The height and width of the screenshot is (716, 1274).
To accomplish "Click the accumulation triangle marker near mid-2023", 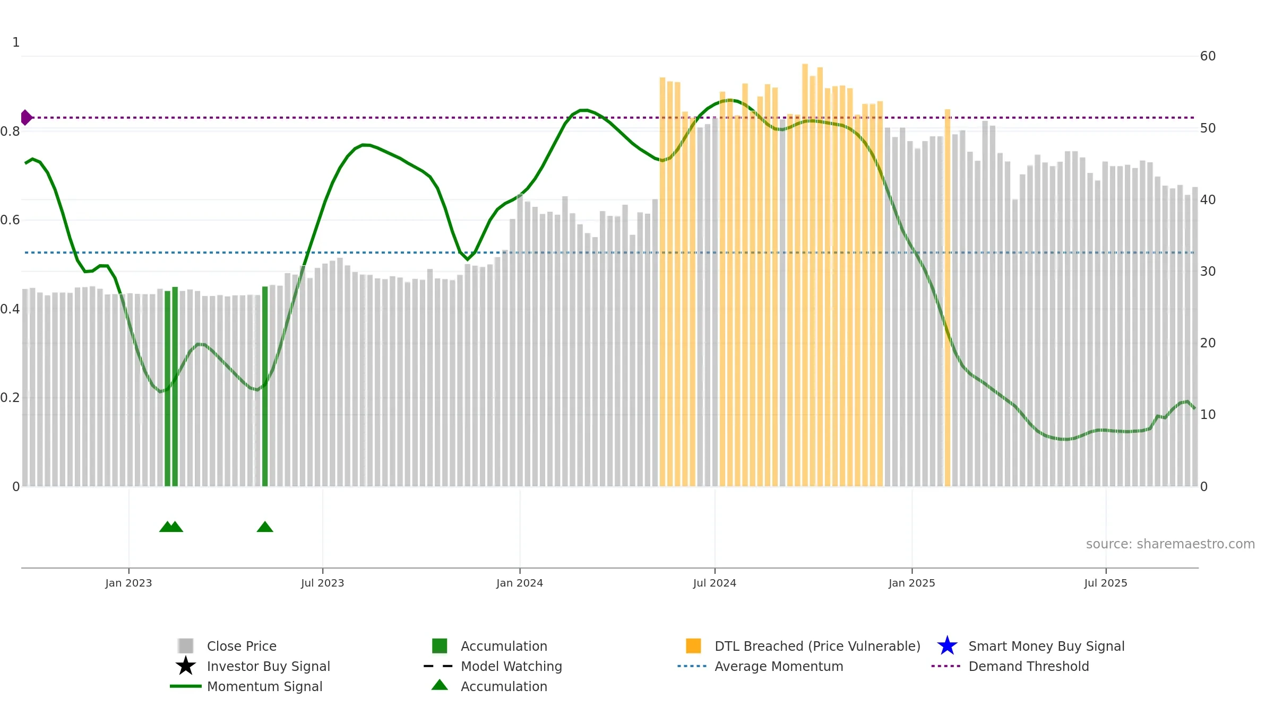I will [265, 527].
